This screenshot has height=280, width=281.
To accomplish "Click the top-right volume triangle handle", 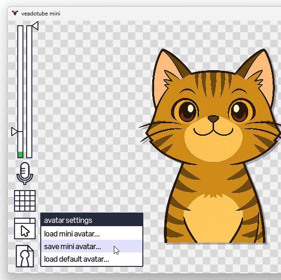I will [35, 26].
